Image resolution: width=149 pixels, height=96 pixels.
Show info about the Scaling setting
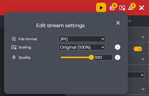tap(118, 47)
